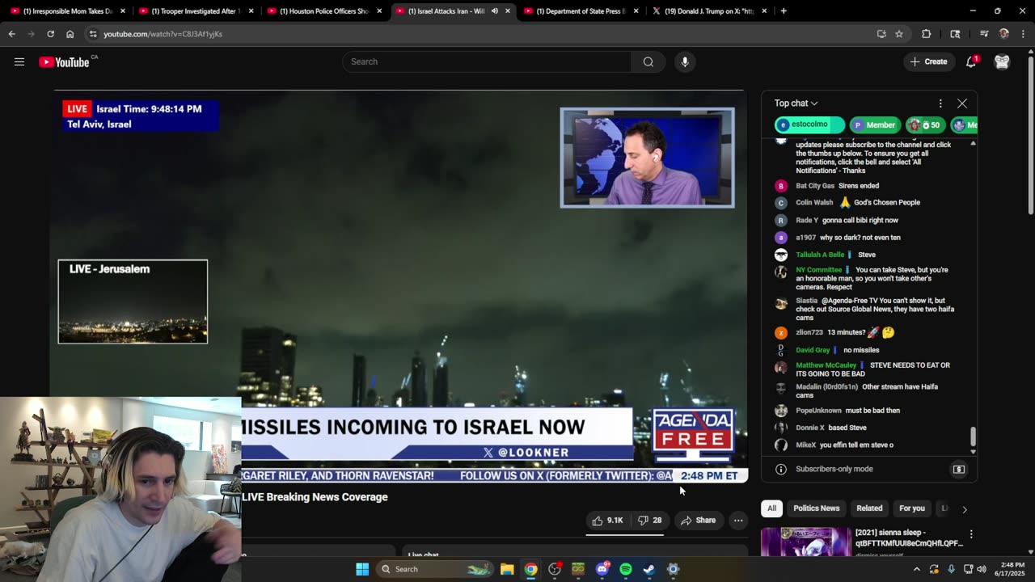Open the tab search icon in Chrome toolbar
The image size is (1035, 582).
[x=955, y=34]
